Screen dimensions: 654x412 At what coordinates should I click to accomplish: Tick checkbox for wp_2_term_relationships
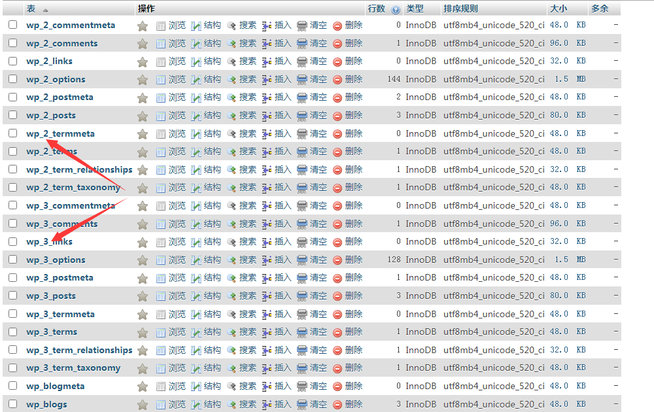point(13,169)
